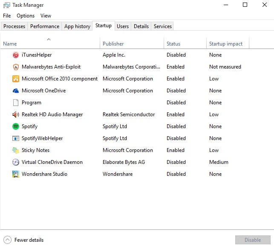
Task: Click the green Spotify icon
Action: (15, 126)
